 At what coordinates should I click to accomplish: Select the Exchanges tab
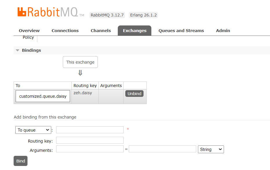[135, 31]
